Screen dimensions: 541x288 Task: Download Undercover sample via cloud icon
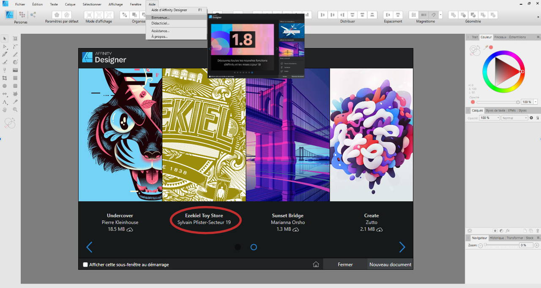pyautogui.click(x=130, y=229)
